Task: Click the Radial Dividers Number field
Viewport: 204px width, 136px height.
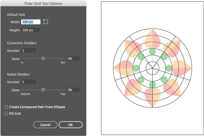Action: coord(29,82)
